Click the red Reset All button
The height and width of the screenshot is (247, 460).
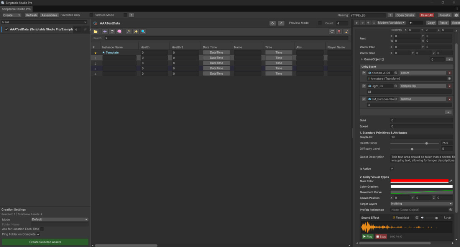pos(427,15)
